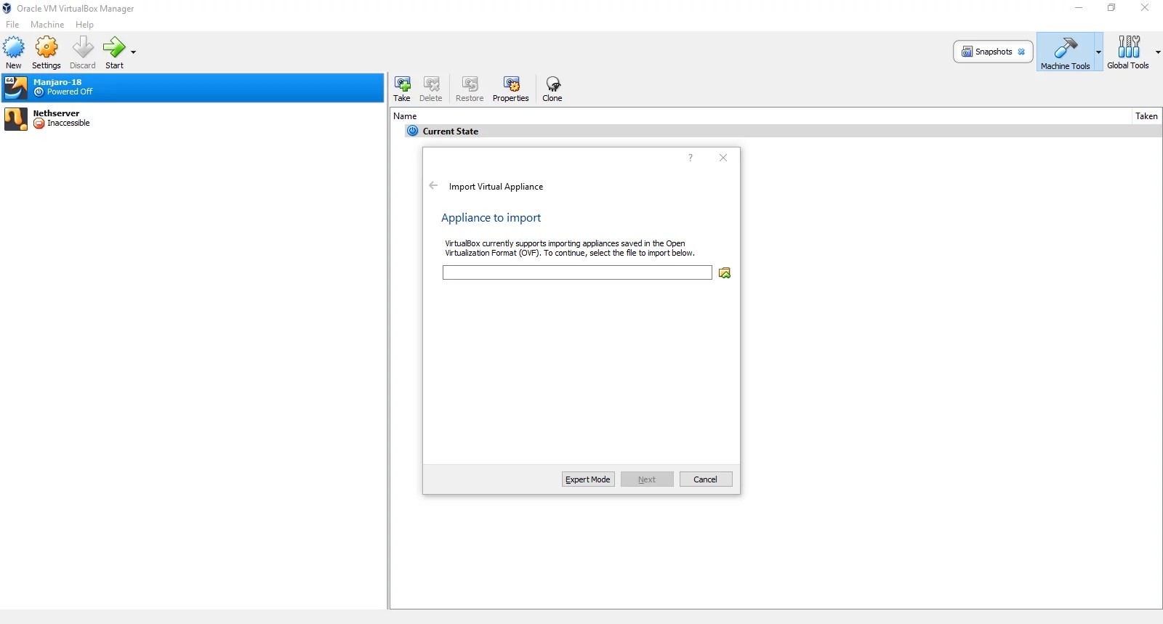Select the Nethserver virtual machine
Viewport: 1163px width, 624px height.
click(193, 118)
